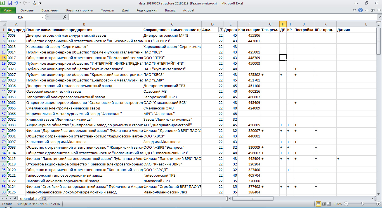The width and height of the screenshot is (382, 208).
Task: Jump to the last sheet with navigation arrow
Action: tap(15, 198)
